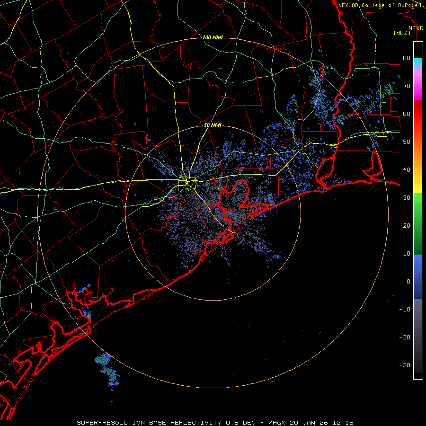Image resolution: width=426 pixels, height=426 pixels.
Task: Click the 10 value on the dBZ scale
Action: click(407, 254)
